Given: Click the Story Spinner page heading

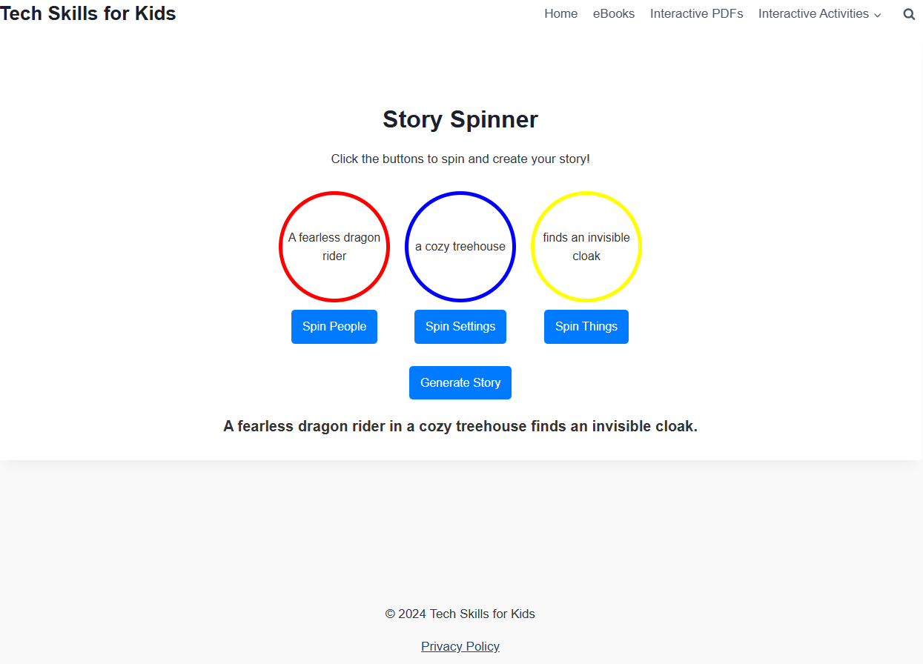Looking at the screenshot, I should click(460, 119).
